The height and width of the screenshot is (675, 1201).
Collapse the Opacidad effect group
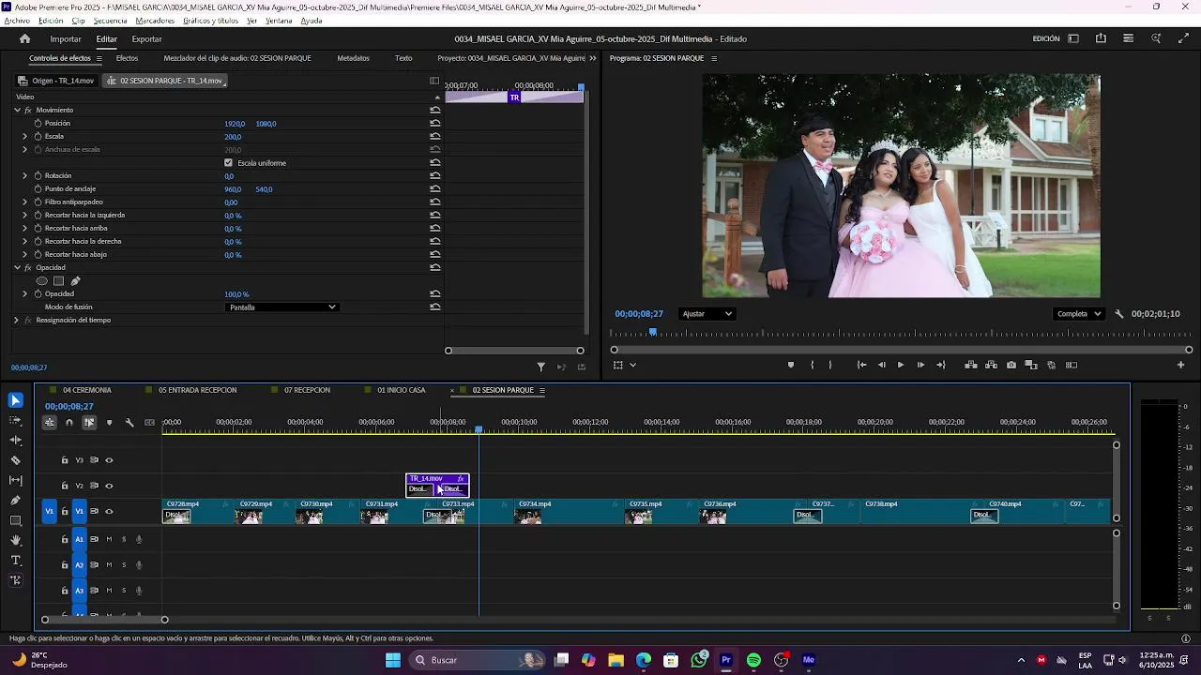(x=17, y=267)
